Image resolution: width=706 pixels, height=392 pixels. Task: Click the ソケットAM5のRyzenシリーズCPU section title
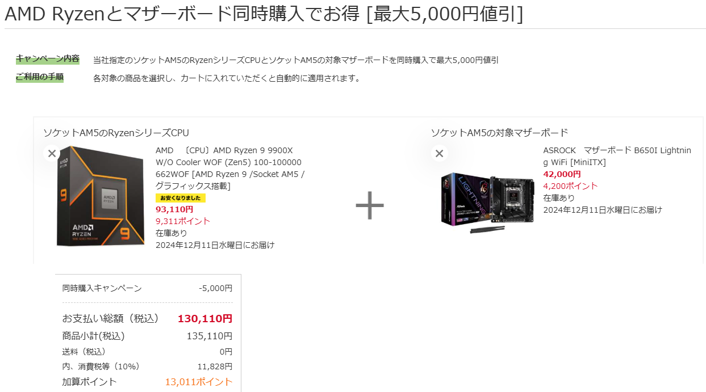coord(116,133)
